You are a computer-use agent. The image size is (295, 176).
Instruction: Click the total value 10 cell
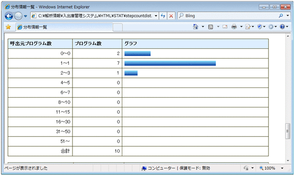(x=97, y=151)
